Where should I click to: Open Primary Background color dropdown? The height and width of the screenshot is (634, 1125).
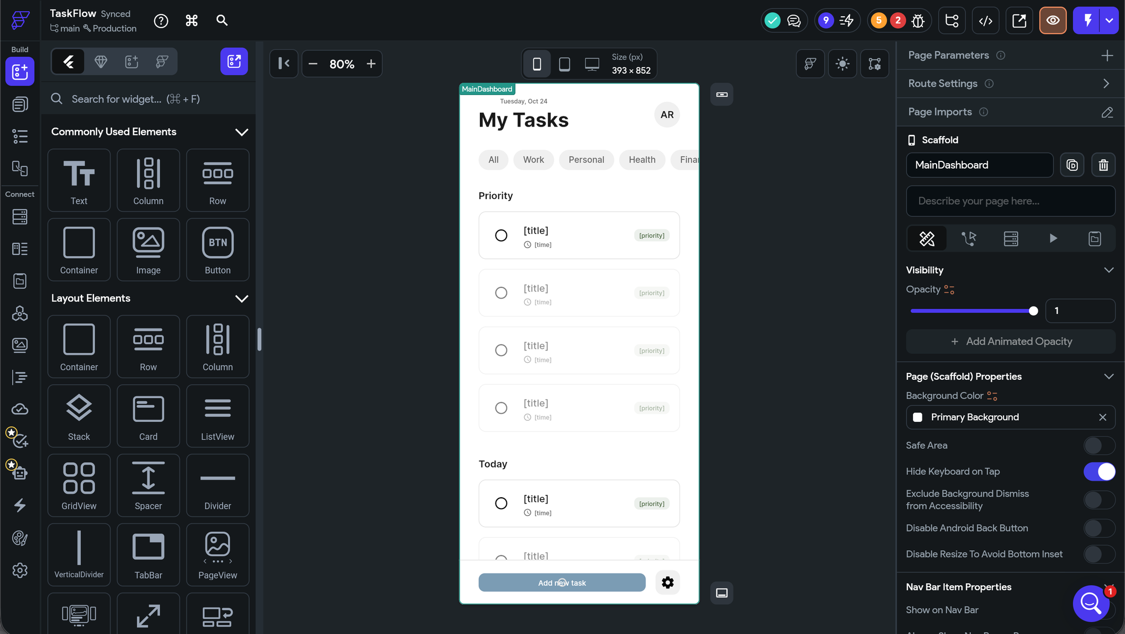coord(1010,417)
